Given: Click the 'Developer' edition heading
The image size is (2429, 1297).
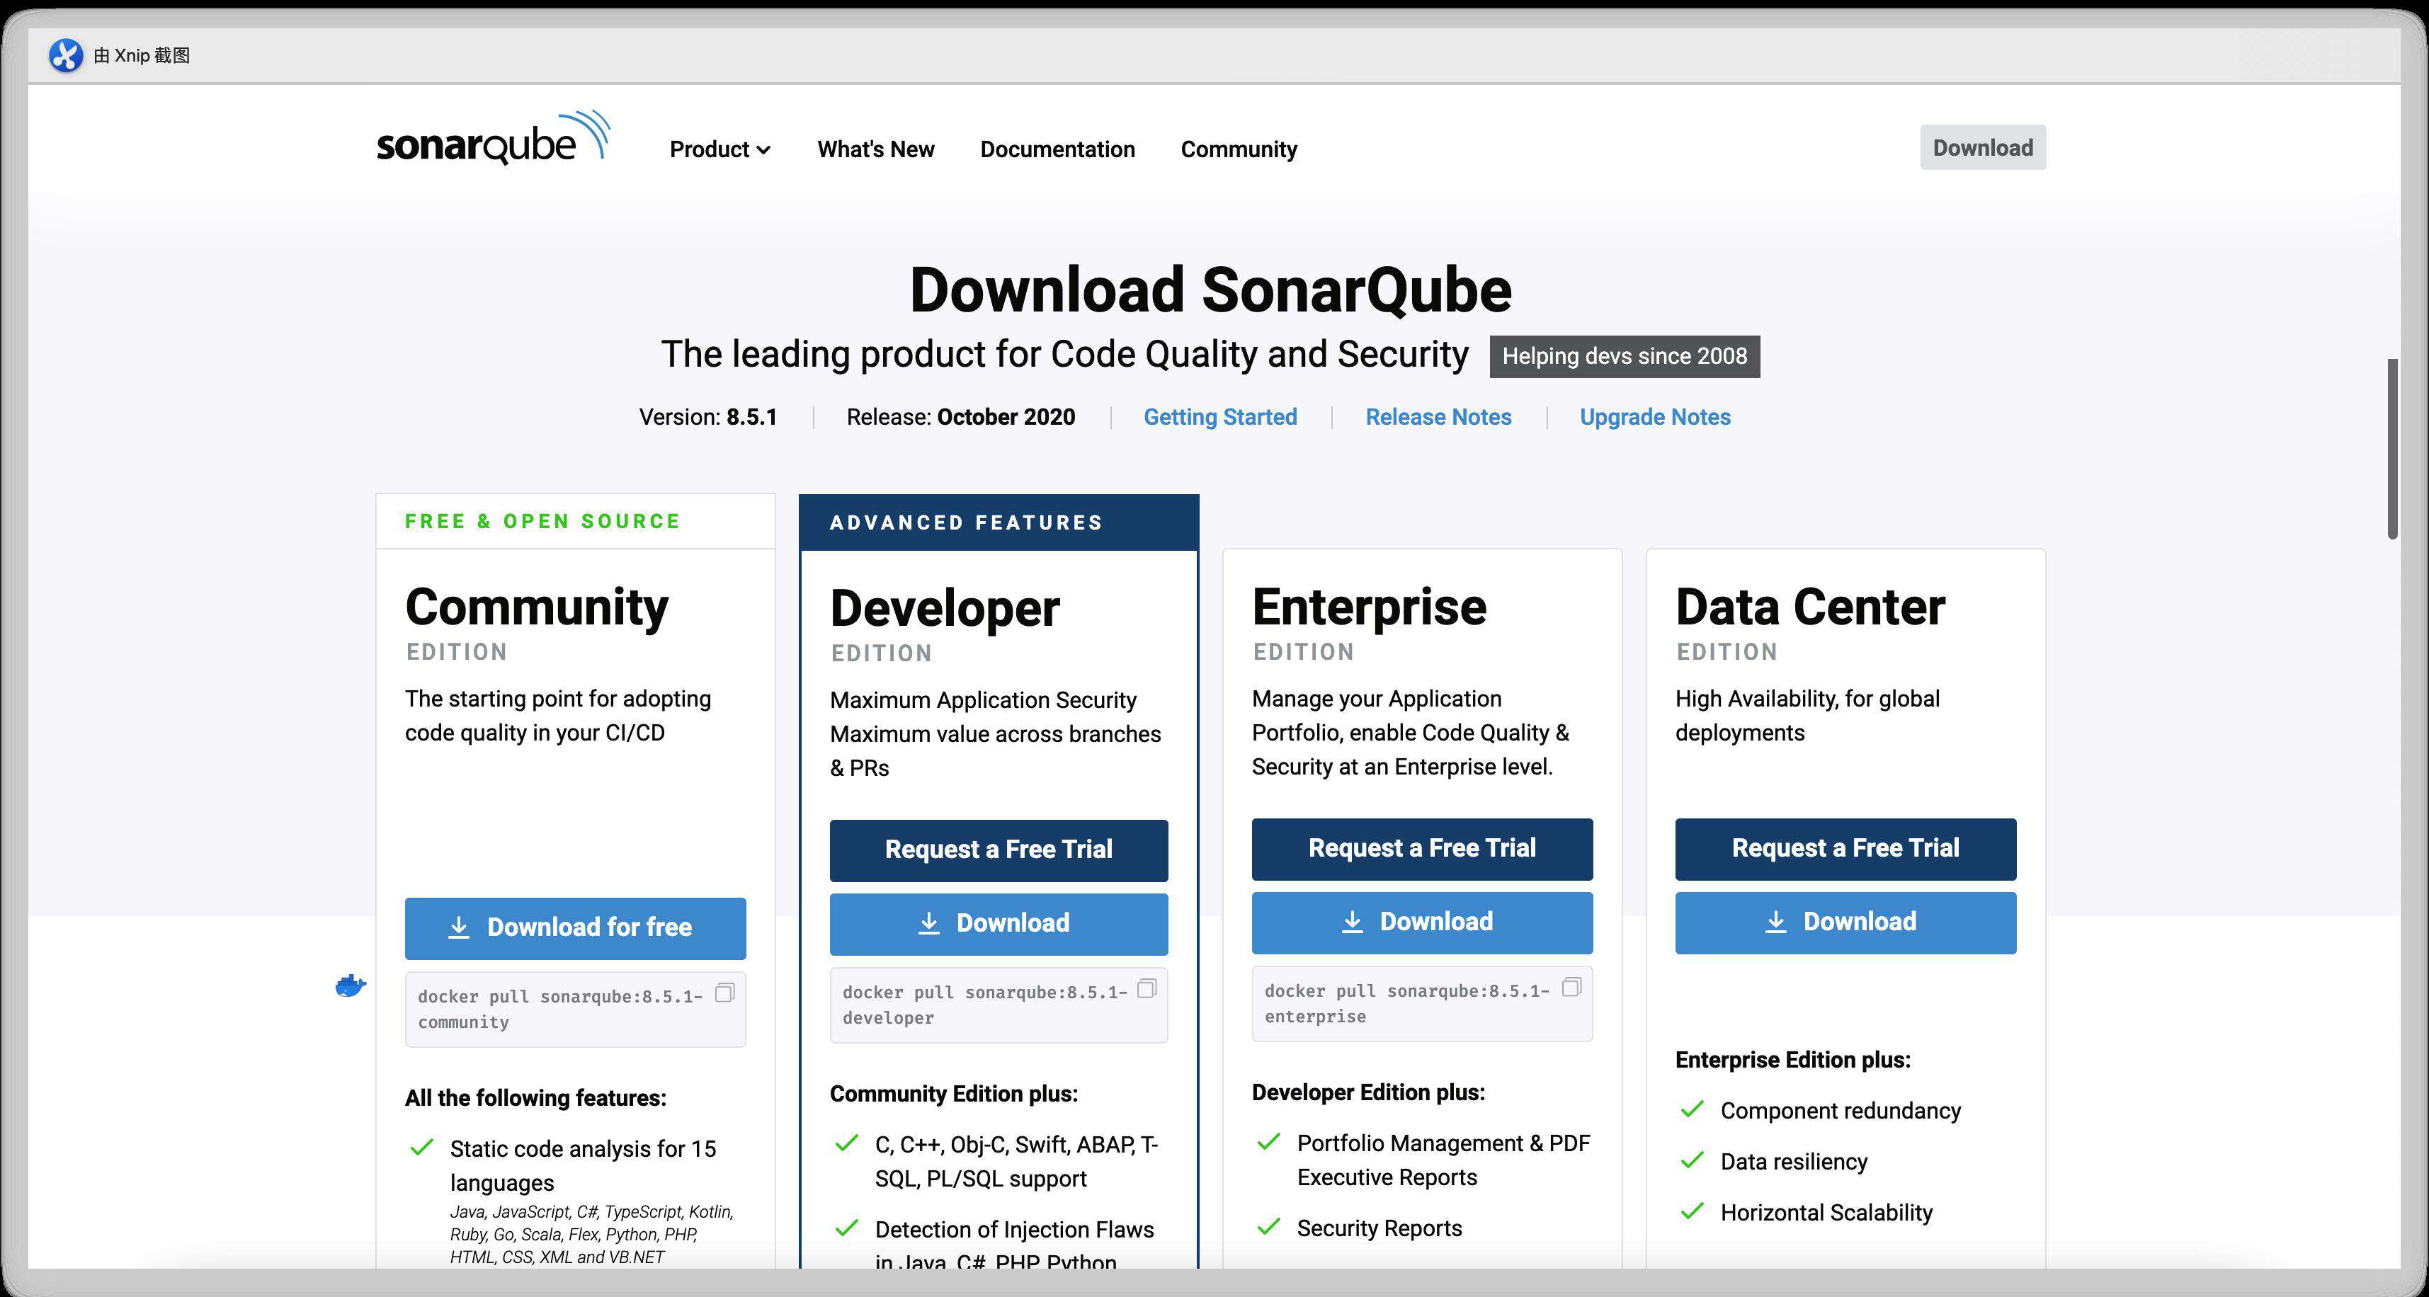Looking at the screenshot, I should tap(944, 609).
